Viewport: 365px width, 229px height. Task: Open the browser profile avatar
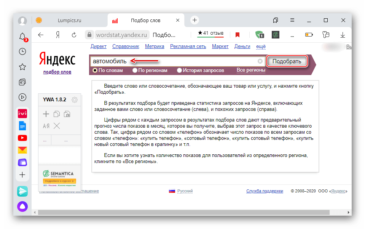pos(22,21)
